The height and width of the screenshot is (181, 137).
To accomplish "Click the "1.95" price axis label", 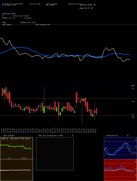I will click(133, 101).
